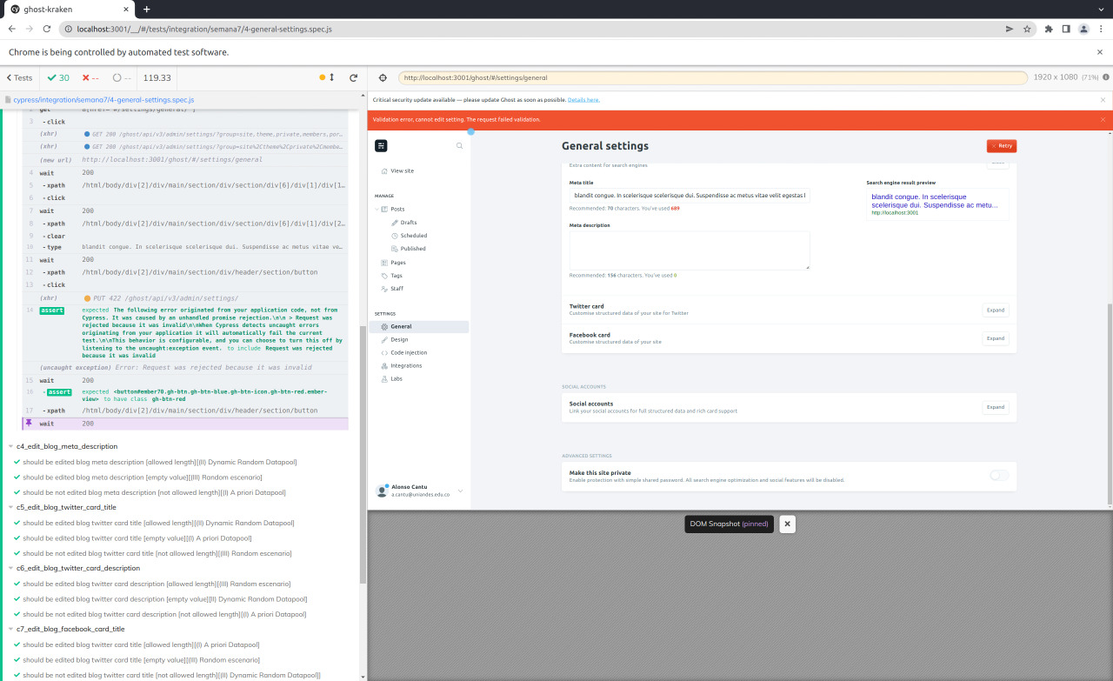Collapse the Posts section chevron

pos(378,209)
